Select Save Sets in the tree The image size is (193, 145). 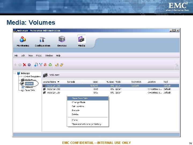pyautogui.click(x=30, y=90)
